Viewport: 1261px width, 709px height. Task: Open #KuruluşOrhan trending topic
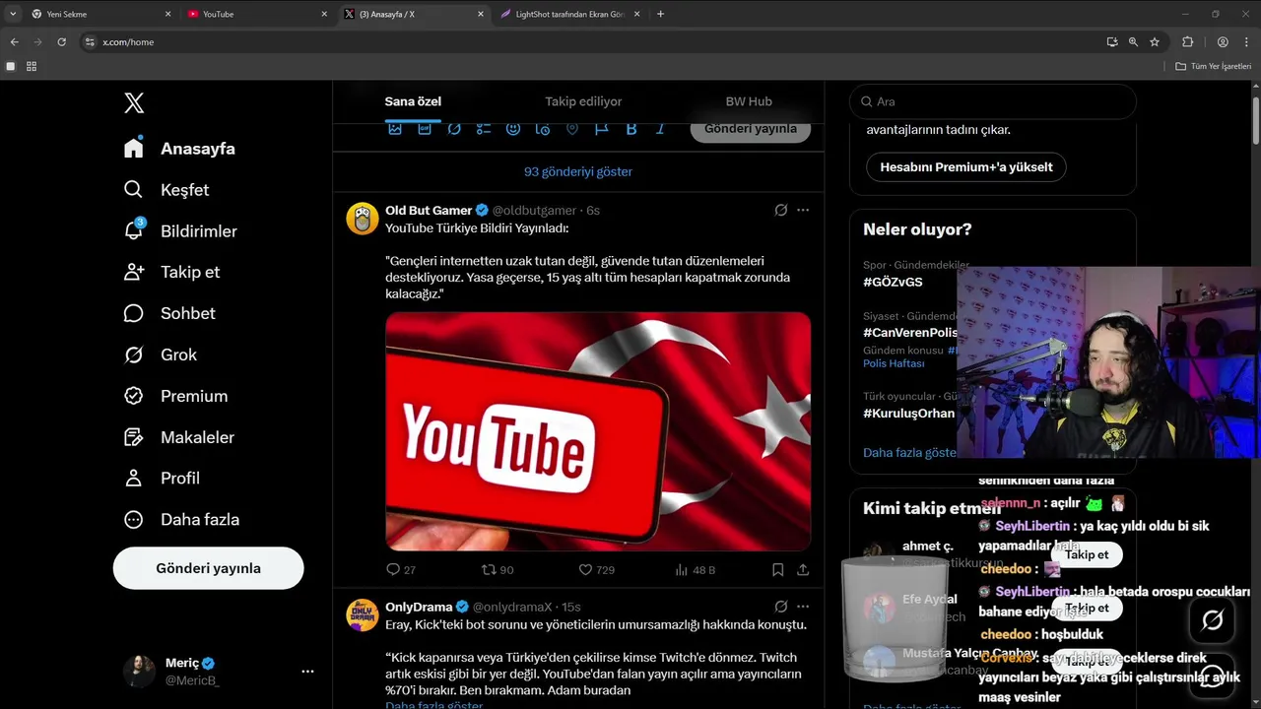[908, 414]
